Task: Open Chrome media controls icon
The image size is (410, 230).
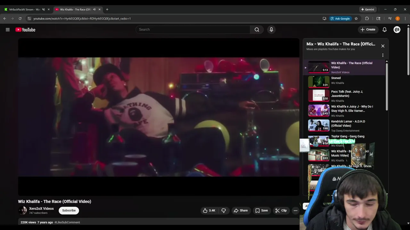Action: [x=390, y=19]
